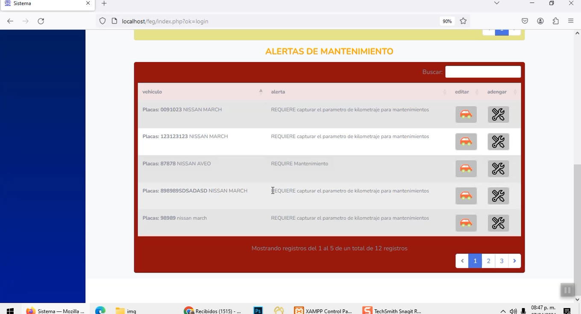Viewport: 581px width, 314px height.
Task: Open XAMPP Control Panel from taskbar
Action: (324, 311)
